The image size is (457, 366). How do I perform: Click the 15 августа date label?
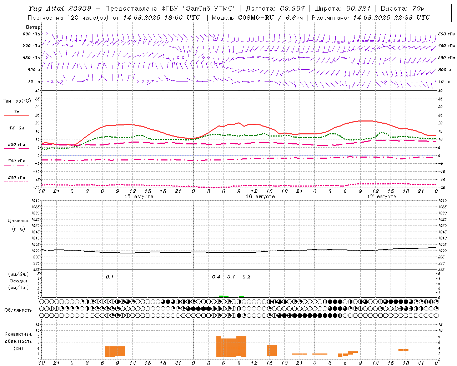click(139, 197)
